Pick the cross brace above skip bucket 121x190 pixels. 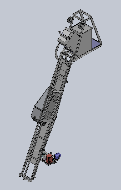click(x=58, y=92)
